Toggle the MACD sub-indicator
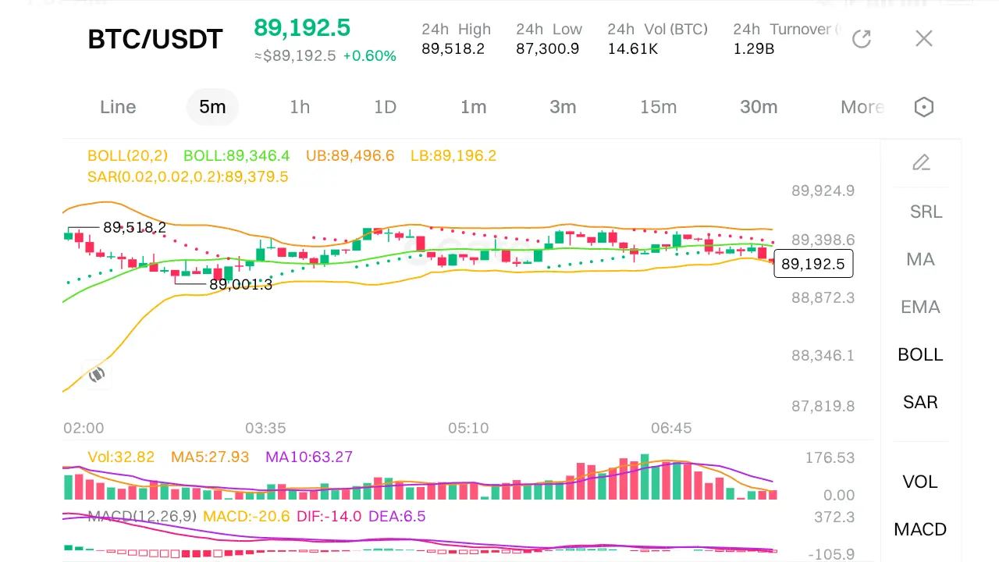999x562 pixels. click(920, 529)
